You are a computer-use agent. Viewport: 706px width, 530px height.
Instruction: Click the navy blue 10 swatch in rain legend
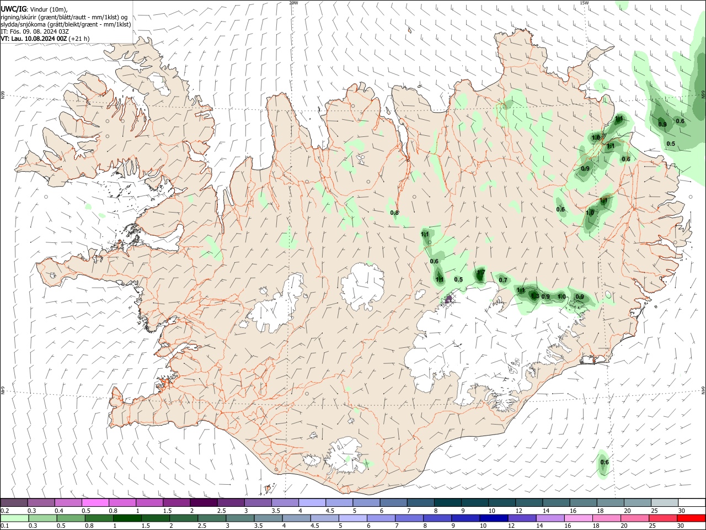[x=494, y=518]
